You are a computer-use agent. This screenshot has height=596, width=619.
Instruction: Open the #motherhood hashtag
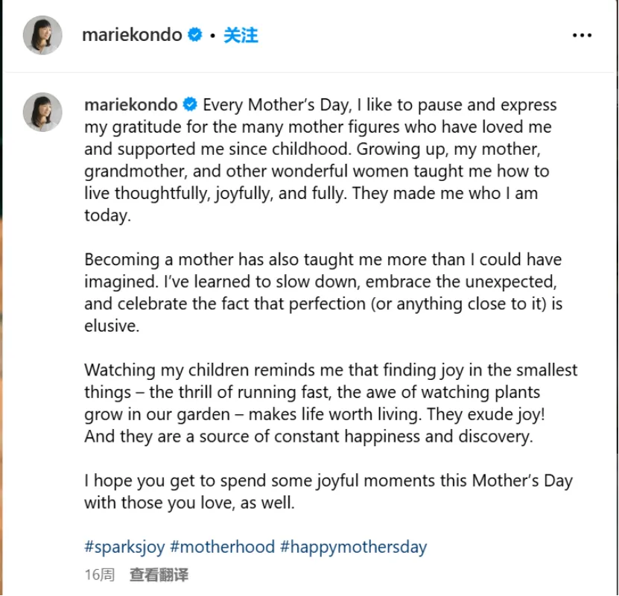(222, 547)
